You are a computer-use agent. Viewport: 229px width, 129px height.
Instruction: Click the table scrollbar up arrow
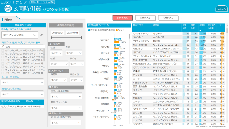point(227,26)
